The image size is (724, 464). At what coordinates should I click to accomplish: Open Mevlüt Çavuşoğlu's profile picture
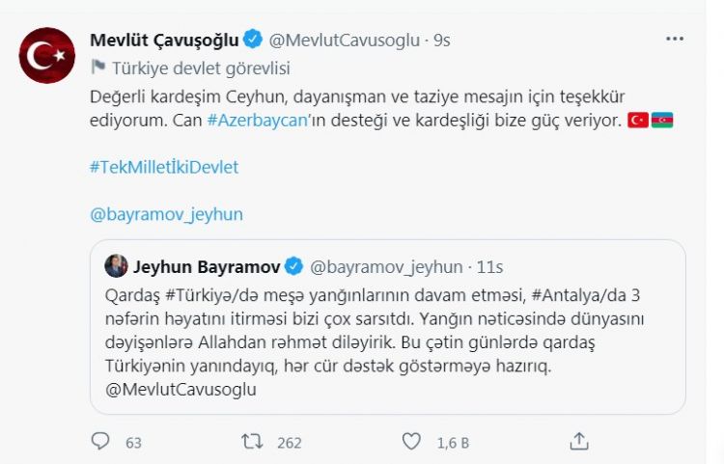47,55
